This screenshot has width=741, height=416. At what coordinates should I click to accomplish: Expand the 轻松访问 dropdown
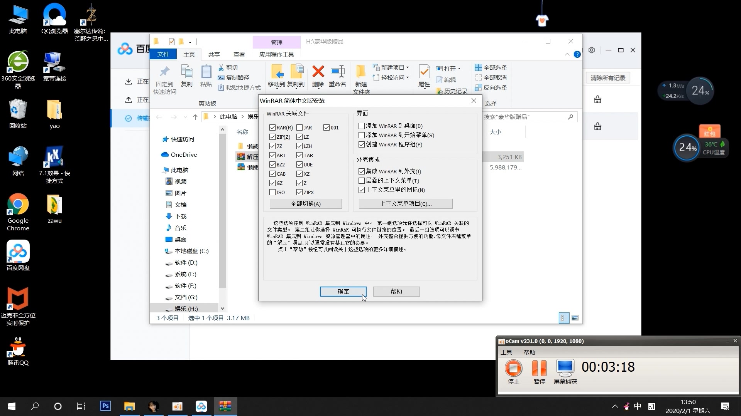(407, 77)
